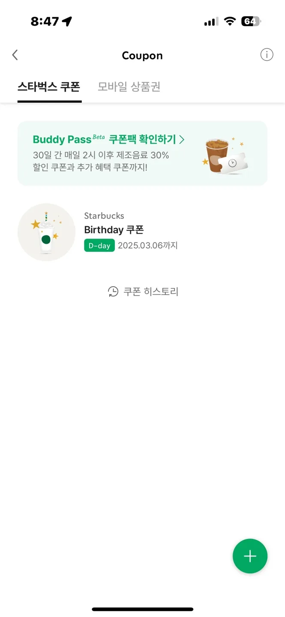Open the Birthday 쿠폰 title
The height and width of the screenshot is (617, 285).
click(x=114, y=230)
